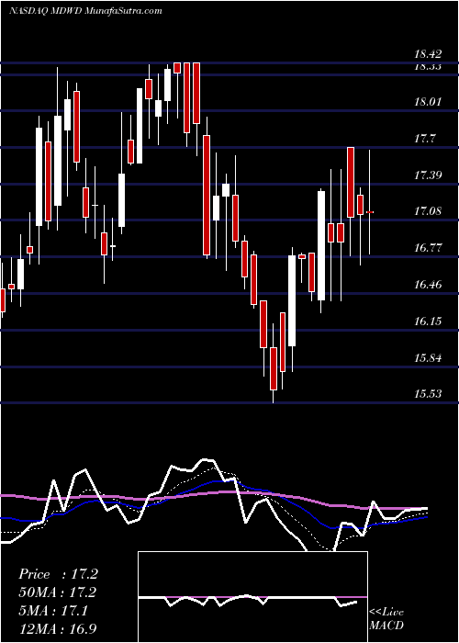Click the Price : 17.2 readout

(58, 574)
